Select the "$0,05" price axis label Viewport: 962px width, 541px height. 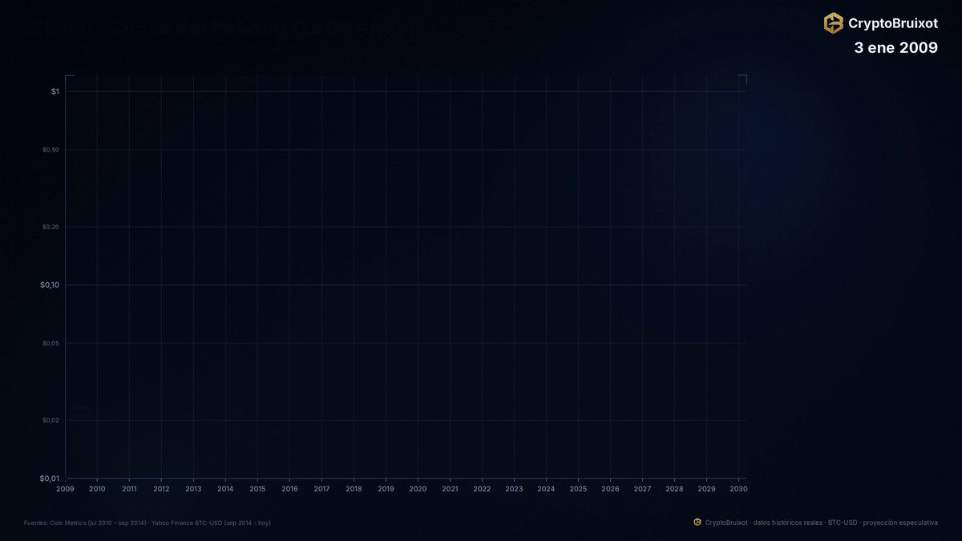51,343
